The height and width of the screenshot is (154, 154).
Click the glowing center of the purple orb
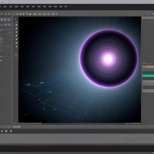[x=108, y=59]
